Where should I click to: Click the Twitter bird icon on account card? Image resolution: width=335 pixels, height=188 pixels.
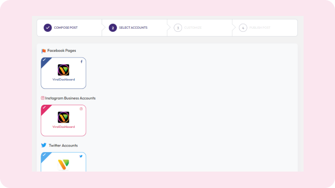point(81,156)
